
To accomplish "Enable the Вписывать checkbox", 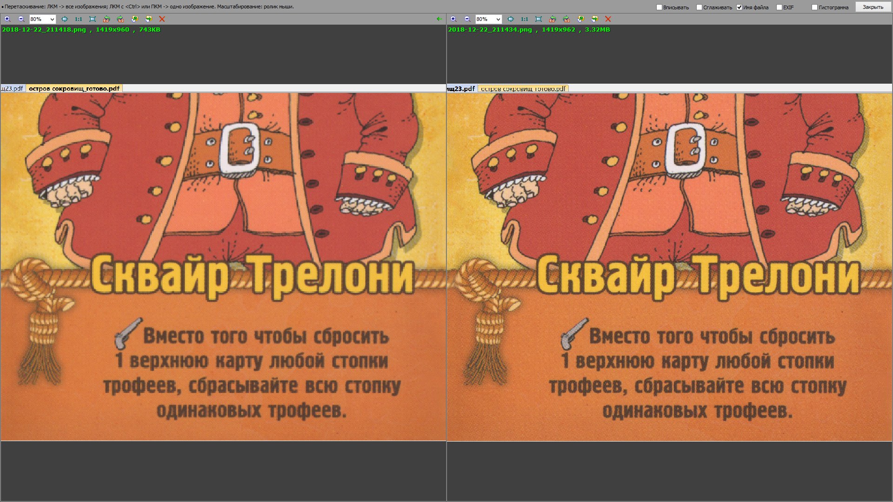I will pyautogui.click(x=659, y=7).
